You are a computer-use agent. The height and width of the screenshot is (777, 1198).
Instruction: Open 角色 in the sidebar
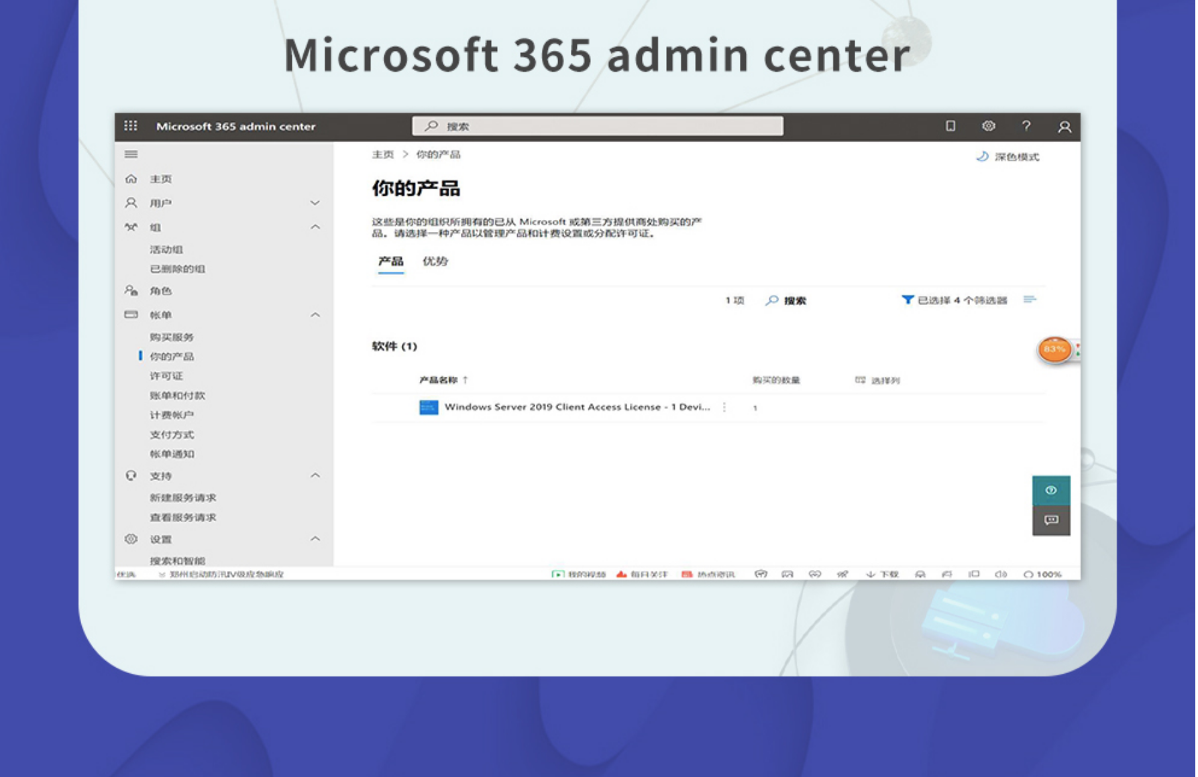coord(160,291)
